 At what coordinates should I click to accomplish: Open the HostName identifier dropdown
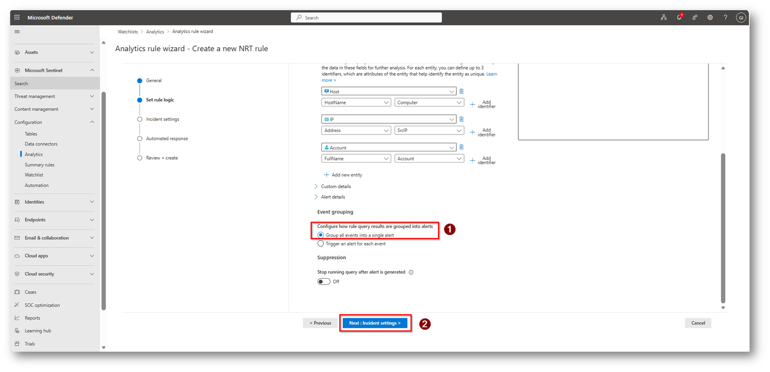tap(356, 103)
